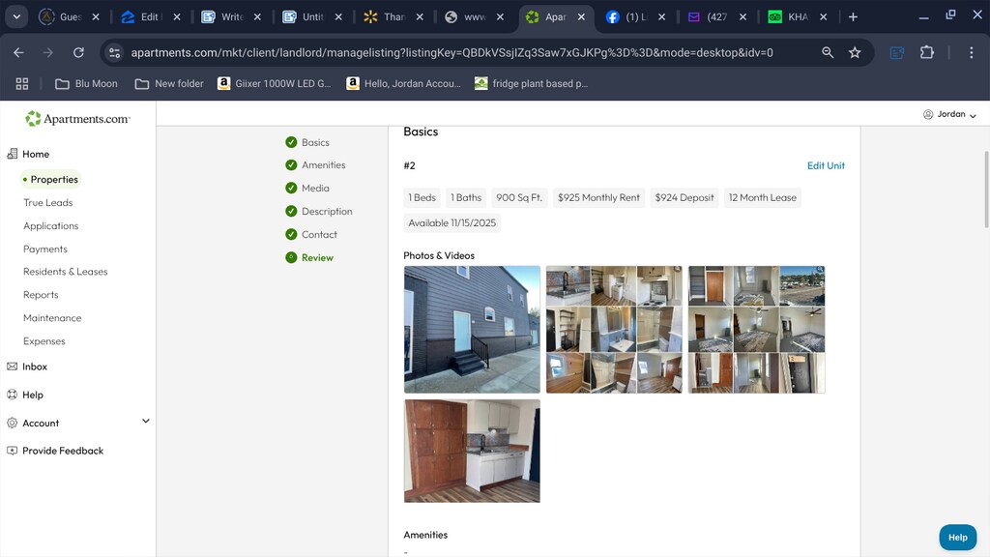
Task: Click the Help question mark icon in sidebar
Action: click(13, 395)
